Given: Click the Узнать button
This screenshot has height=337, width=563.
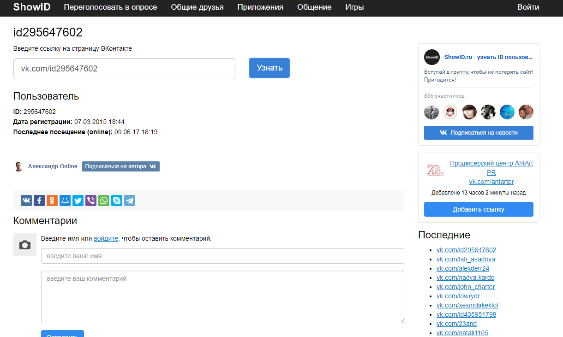Looking at the screenshot, I should point(270,68).
